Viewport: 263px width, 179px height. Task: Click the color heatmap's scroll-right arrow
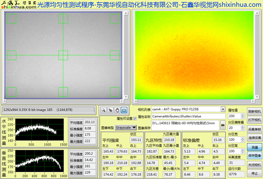pos(253,101)
